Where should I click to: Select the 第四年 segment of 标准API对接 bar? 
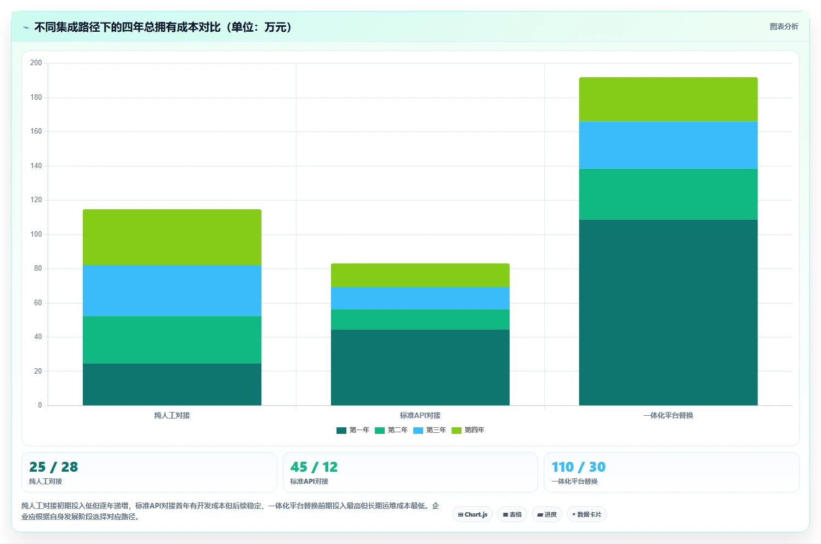click(420, 275)
